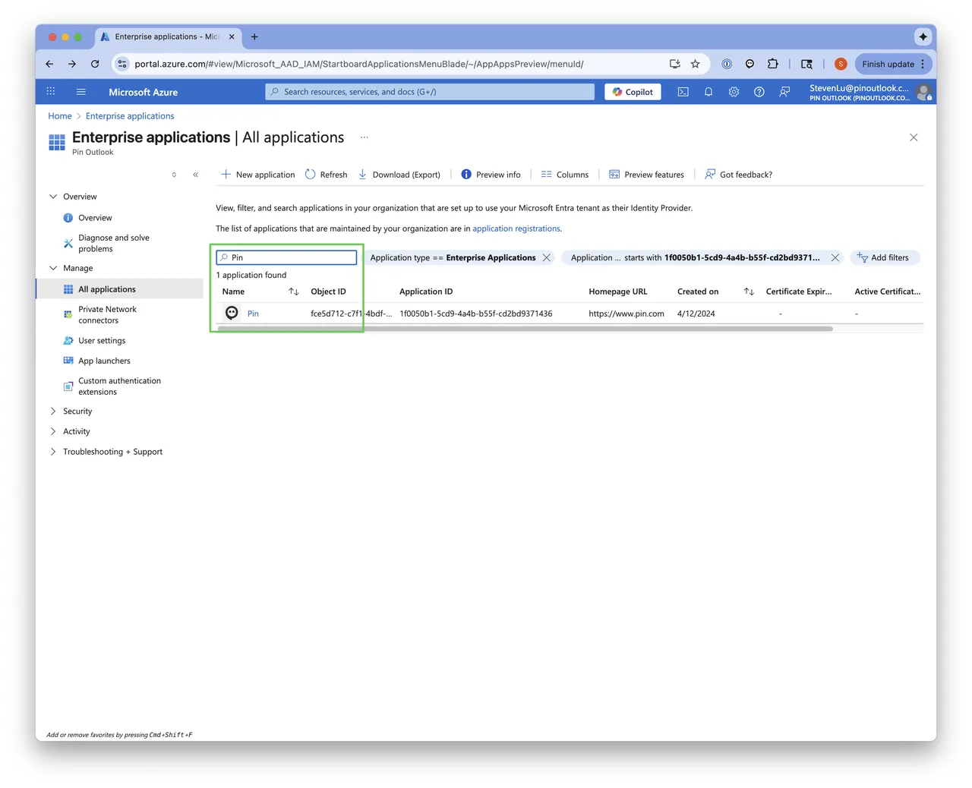The image size is (972, 788).
Task: Click the Object ID column header
Action: tap(328, 292)
